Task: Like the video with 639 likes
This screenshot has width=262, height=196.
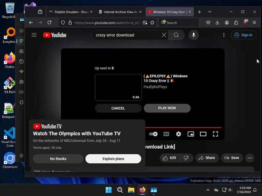Action: point(169,158)
